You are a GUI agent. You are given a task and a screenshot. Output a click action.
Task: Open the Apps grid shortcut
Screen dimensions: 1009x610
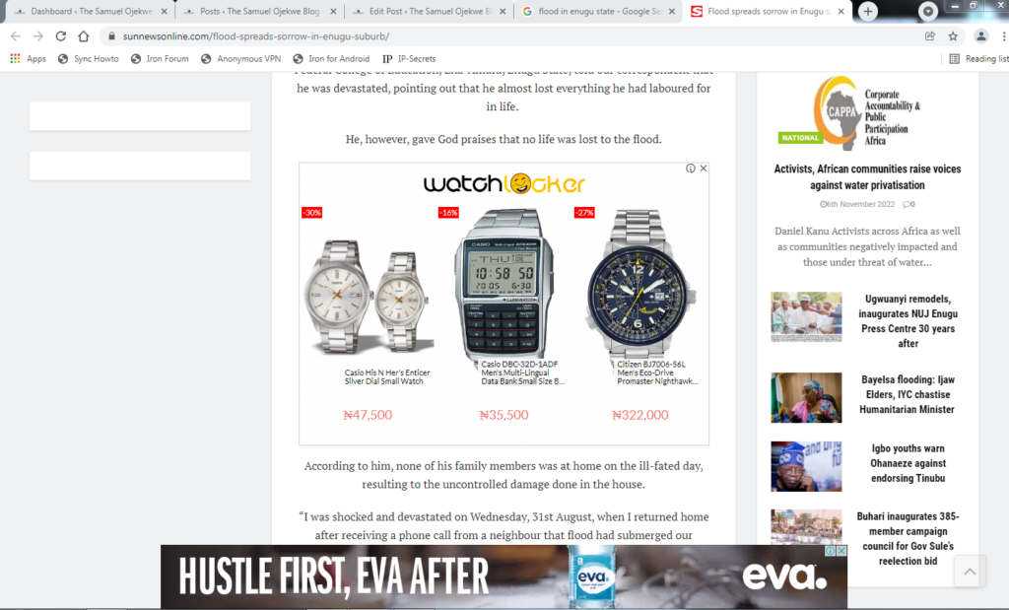(28, 58)
